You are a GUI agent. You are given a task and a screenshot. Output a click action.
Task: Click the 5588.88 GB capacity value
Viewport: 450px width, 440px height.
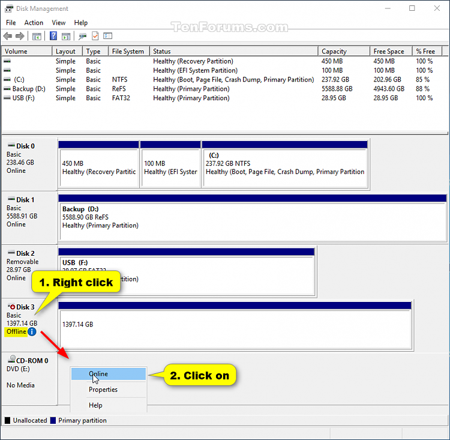pyautogui.click(x=337, y=89)
